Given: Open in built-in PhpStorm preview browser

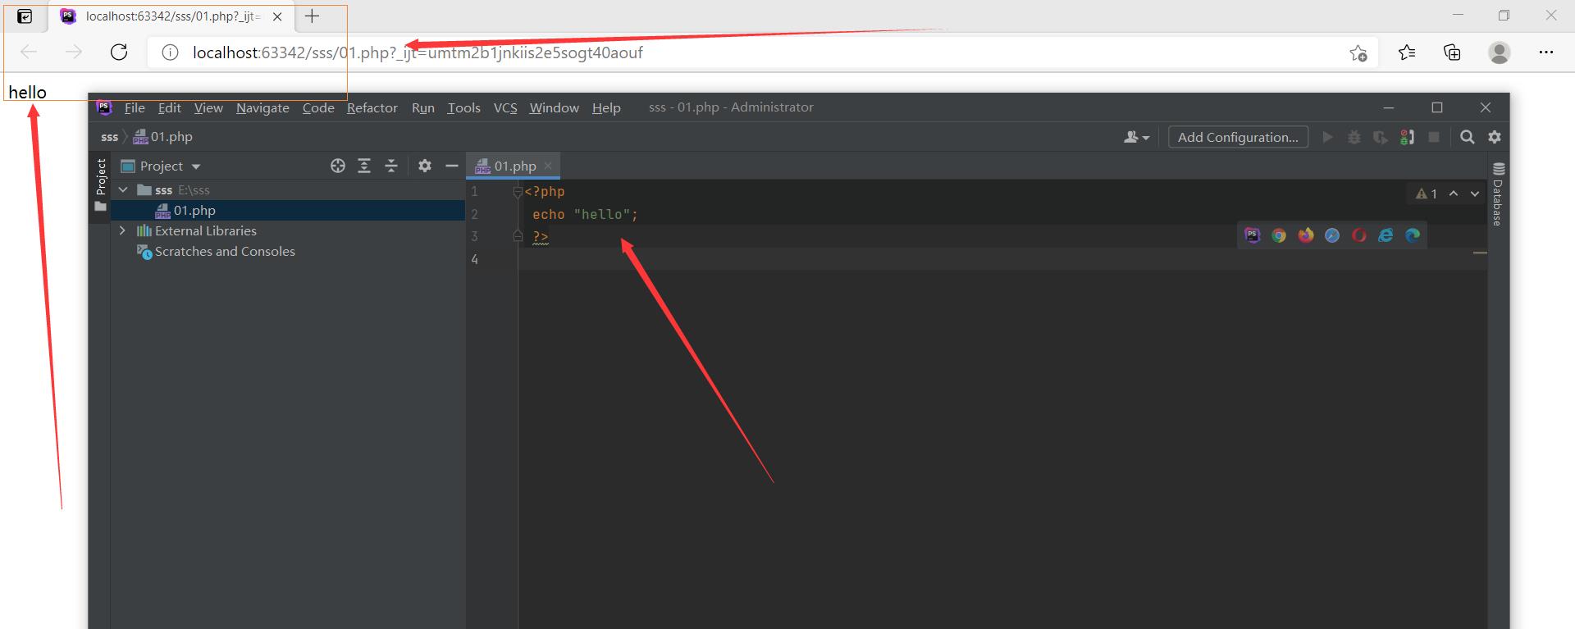Looking at the screenshot, I should 1252,235.
